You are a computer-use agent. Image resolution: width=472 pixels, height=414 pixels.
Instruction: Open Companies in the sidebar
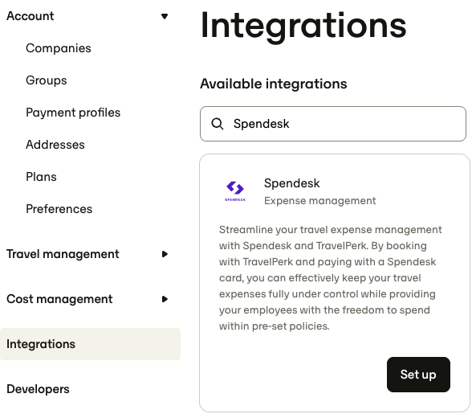coord(59,48)
